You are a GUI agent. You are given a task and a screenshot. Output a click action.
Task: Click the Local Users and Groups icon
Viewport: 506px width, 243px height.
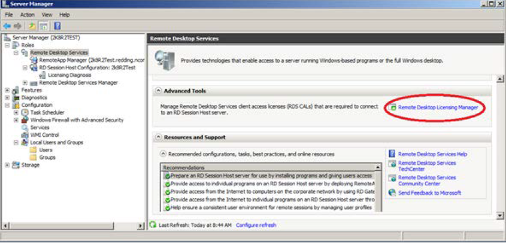tap(25, 142)
